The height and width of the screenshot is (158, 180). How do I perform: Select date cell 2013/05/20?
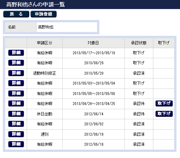point(94,73)
